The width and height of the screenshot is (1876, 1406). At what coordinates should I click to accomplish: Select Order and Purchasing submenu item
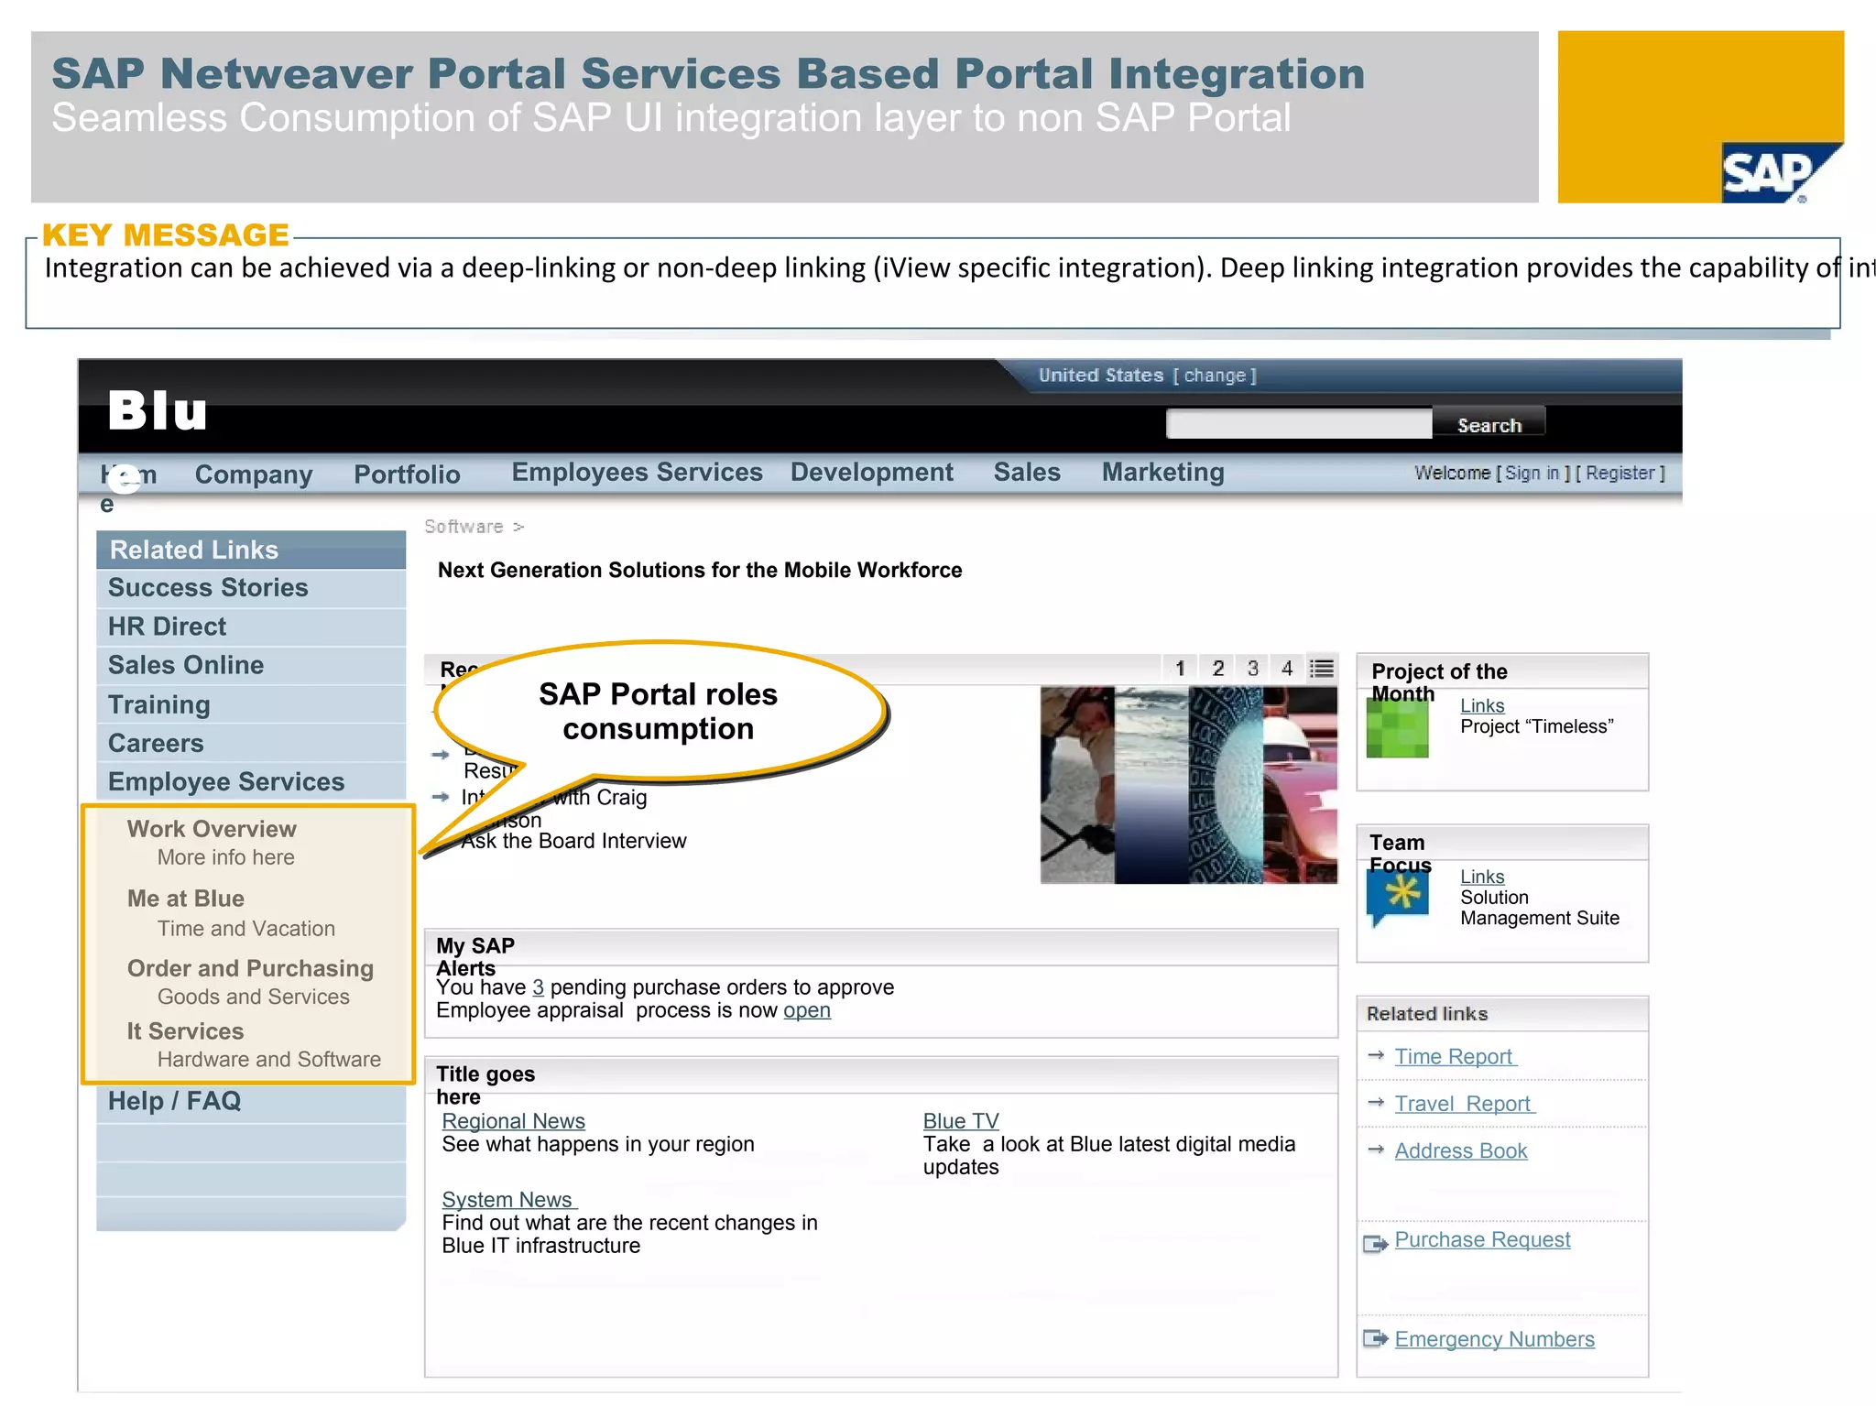(250, 968)
